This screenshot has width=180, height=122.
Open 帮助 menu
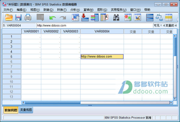click(x=147, y=10)
